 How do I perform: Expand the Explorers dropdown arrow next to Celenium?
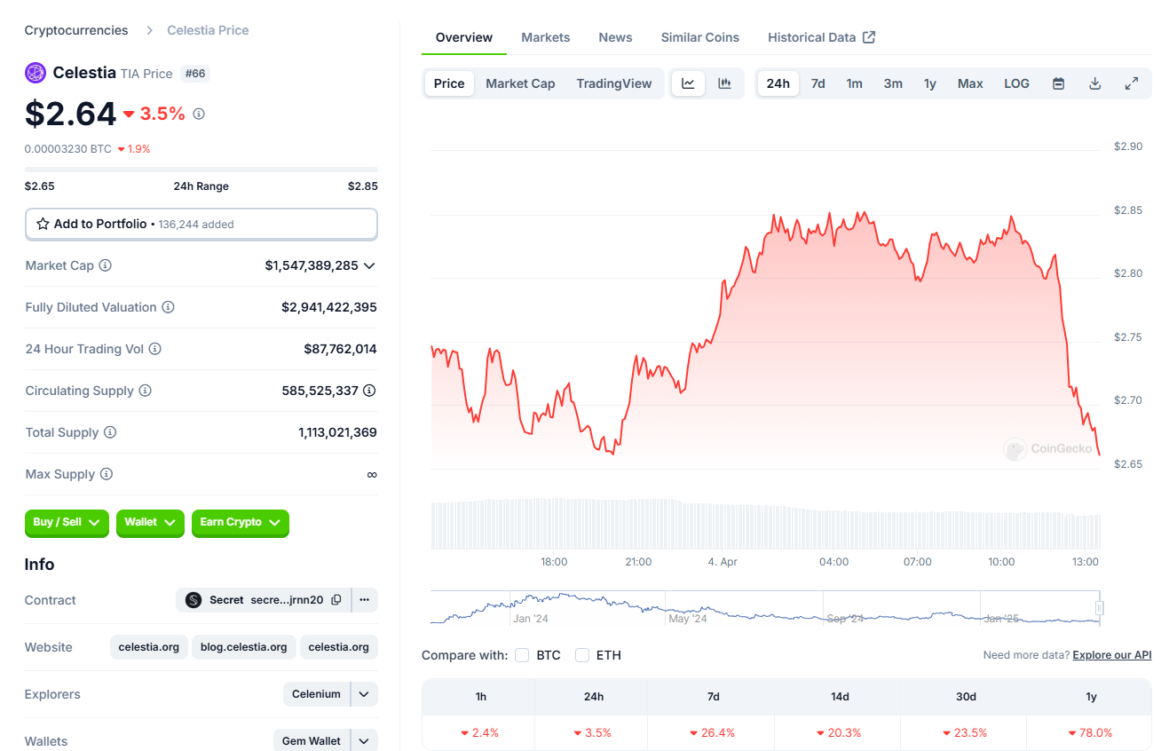tap(364, 694)
